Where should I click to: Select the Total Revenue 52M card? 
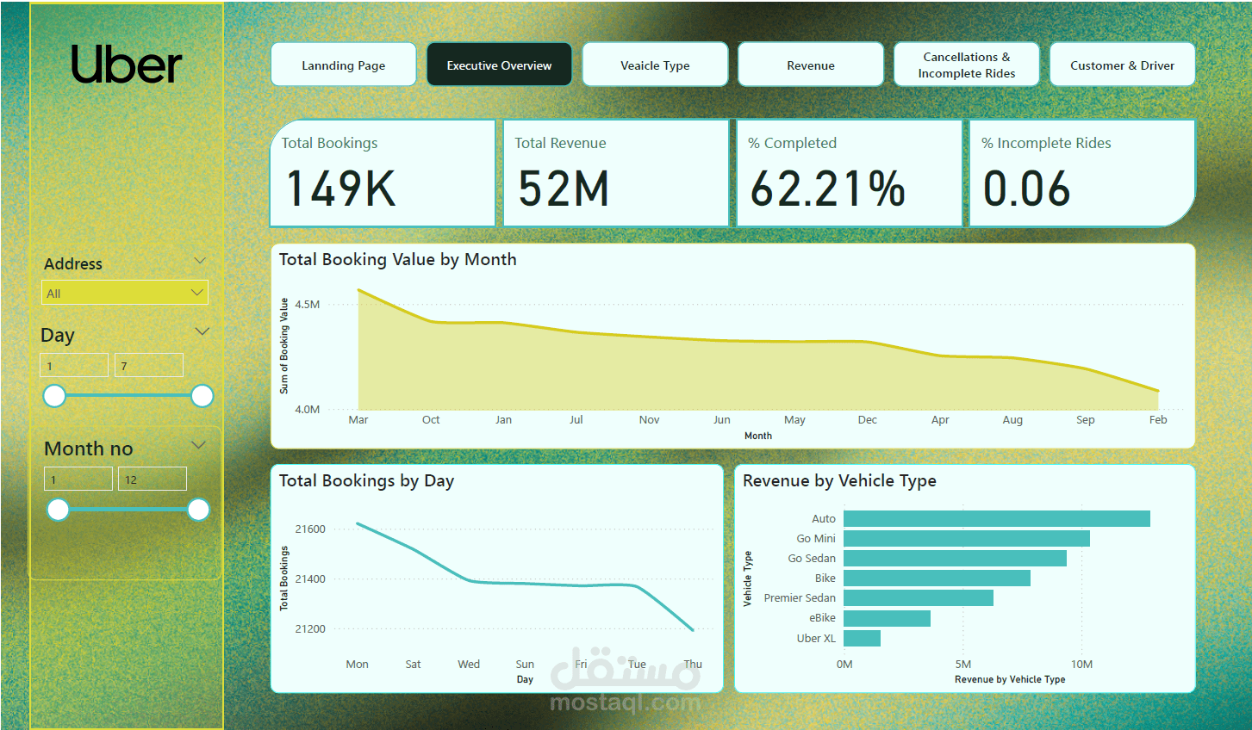[x=616, y=173]
